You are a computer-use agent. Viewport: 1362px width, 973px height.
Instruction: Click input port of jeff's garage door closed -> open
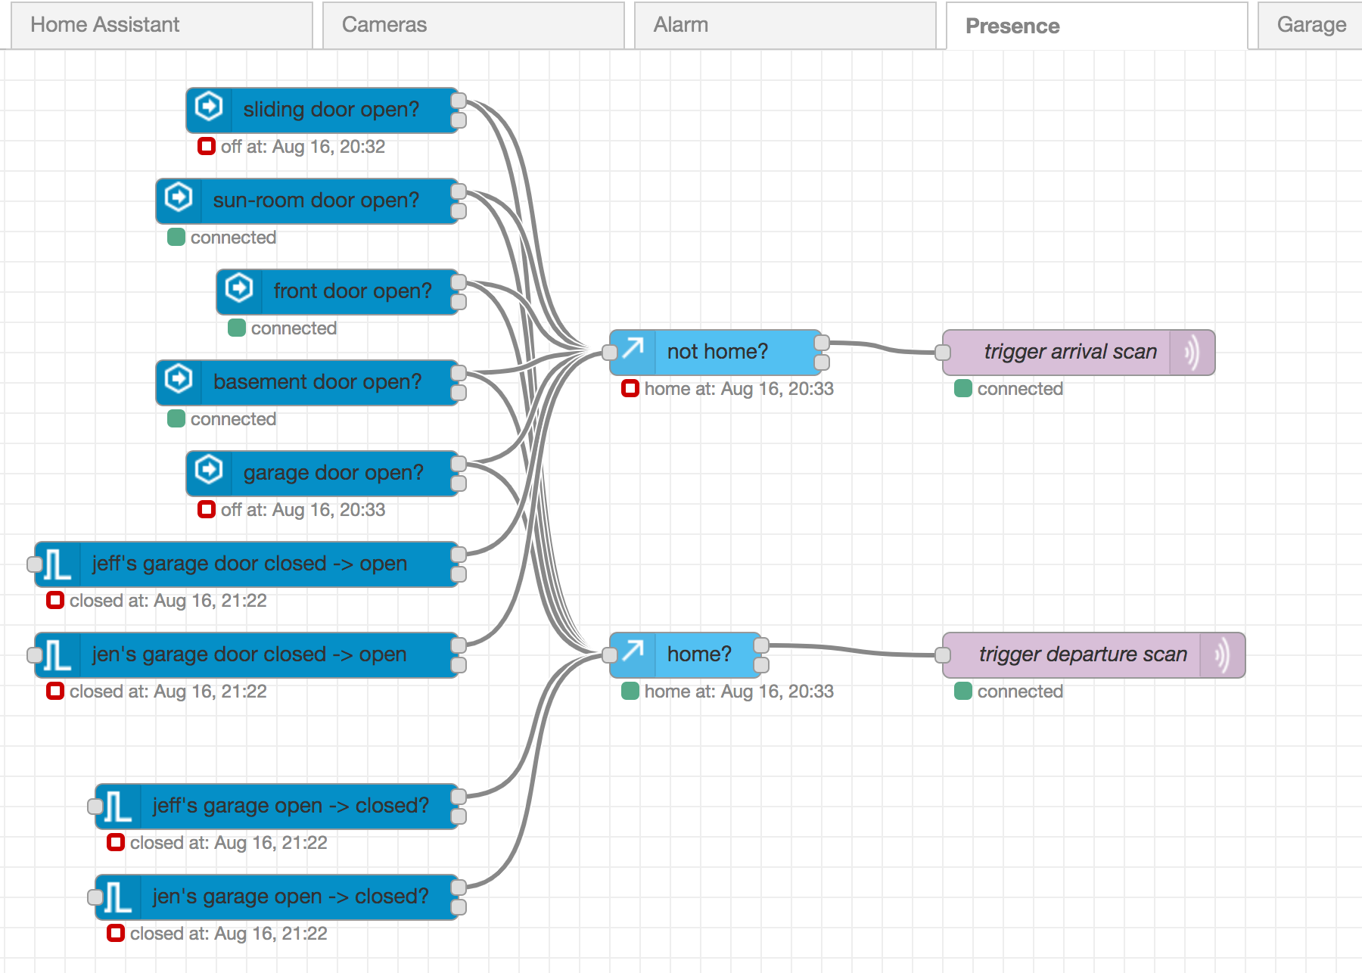tap(35, 564)
